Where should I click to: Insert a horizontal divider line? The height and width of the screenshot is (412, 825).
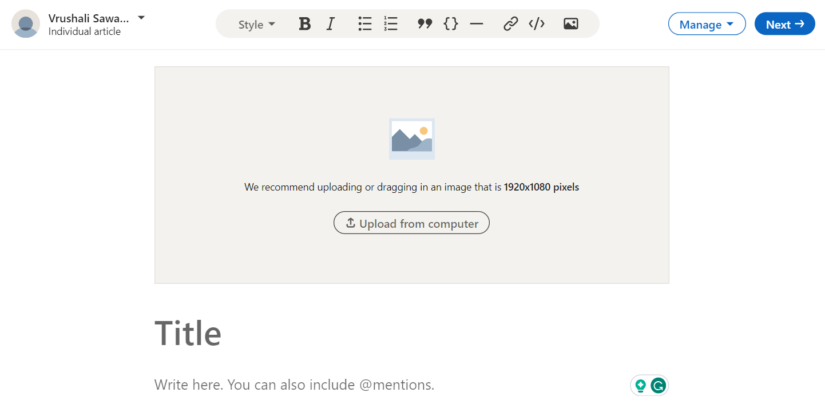476,23
